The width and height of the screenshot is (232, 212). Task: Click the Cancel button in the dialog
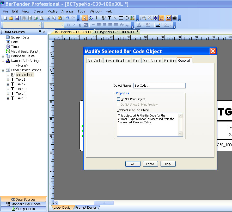[150, 164]
